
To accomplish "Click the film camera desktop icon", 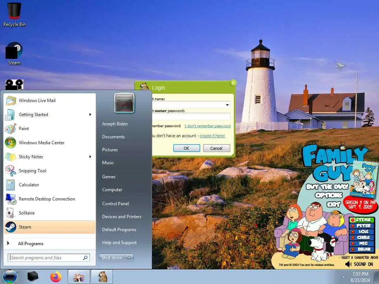I will coord(14,85).
